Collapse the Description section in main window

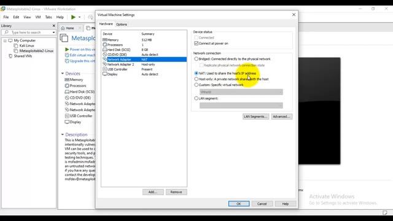[63, 134]
